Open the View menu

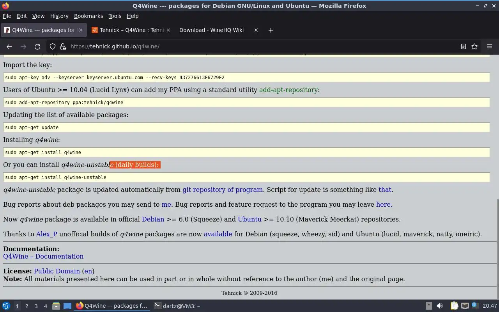point(38,16)
